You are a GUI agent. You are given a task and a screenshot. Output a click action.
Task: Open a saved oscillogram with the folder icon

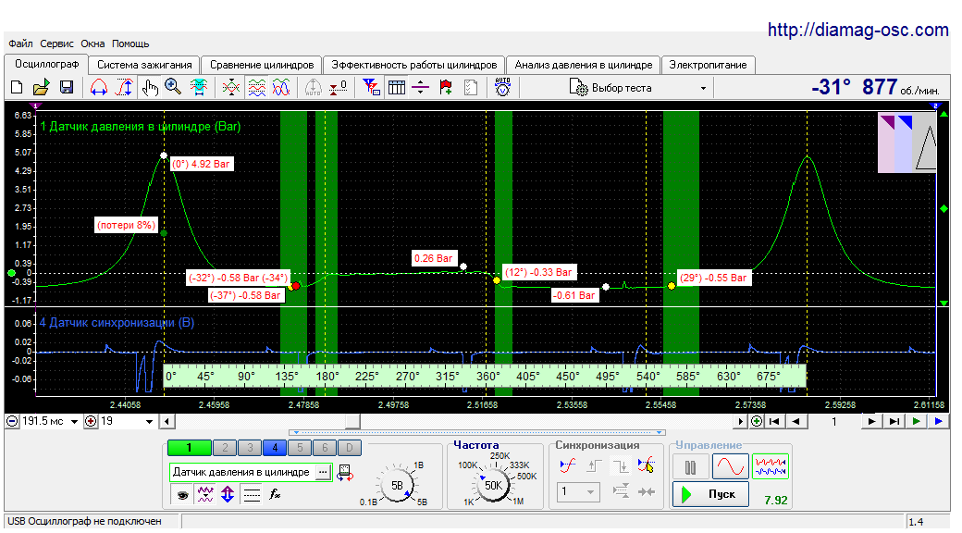tap(41, 88)
